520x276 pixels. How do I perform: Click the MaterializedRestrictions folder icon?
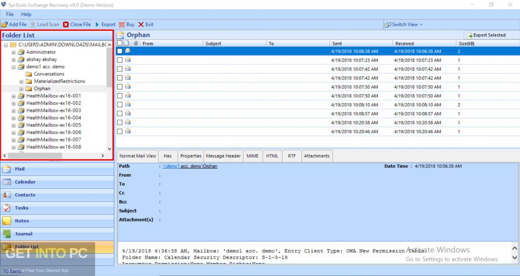coord(28,81)
